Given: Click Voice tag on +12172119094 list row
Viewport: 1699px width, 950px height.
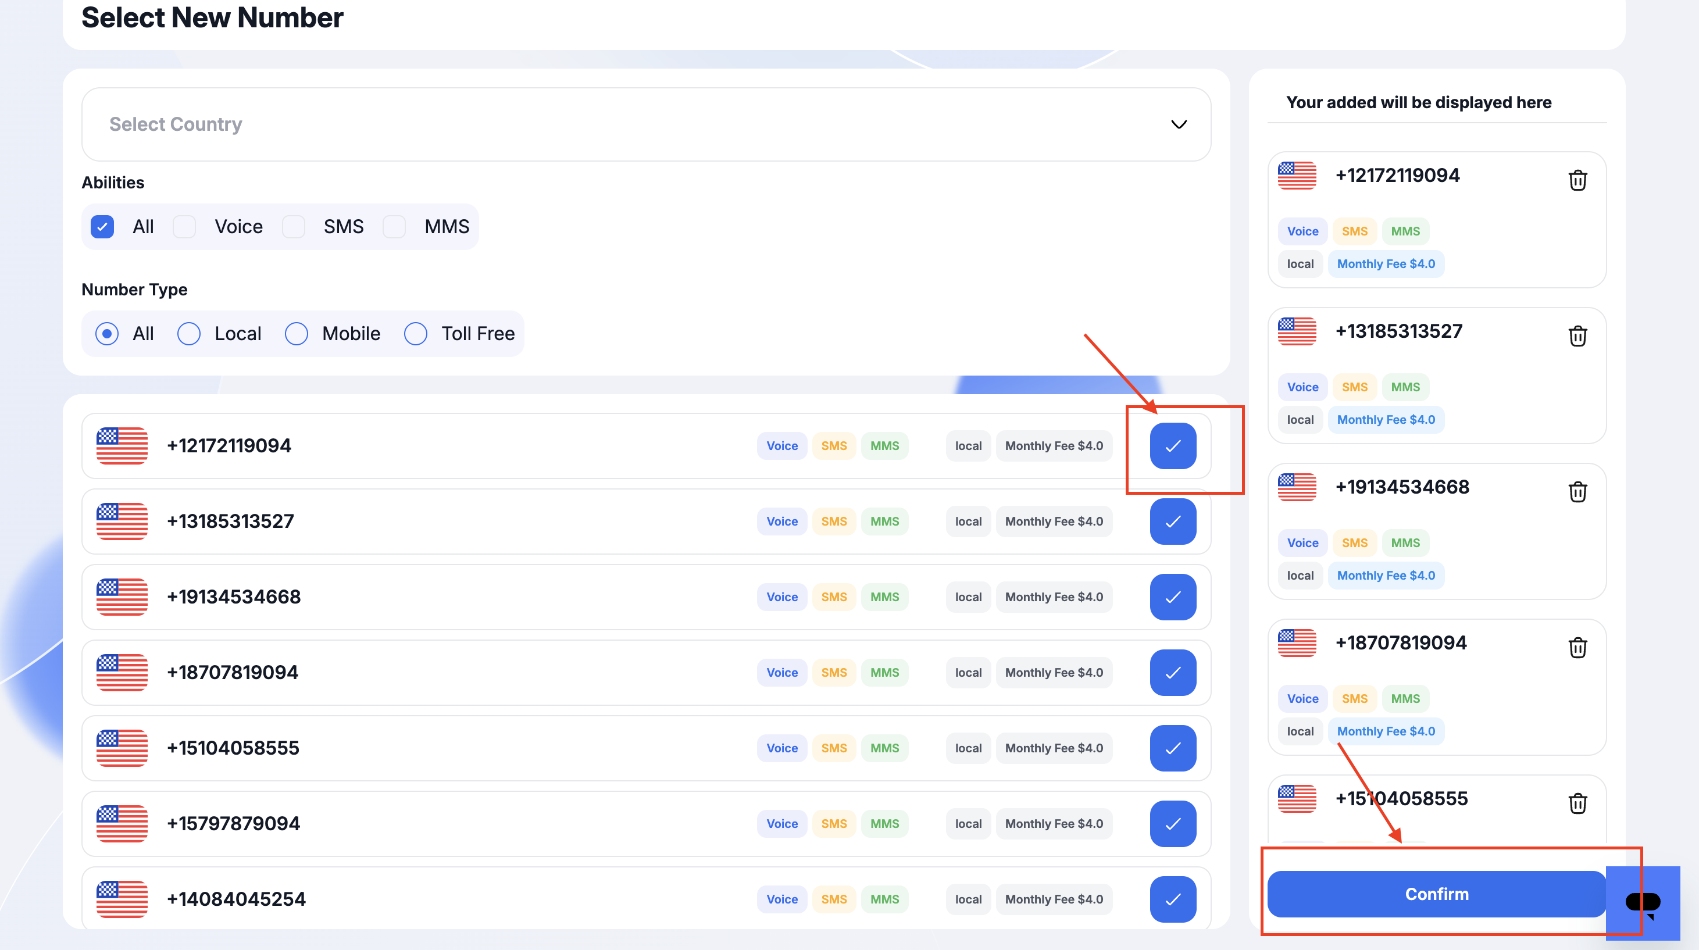Looking at the screenshot, I should coord(781,446).
